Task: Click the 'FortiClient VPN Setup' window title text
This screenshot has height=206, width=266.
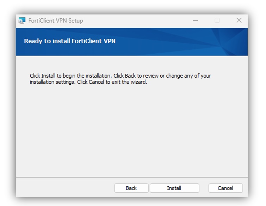Action: [56, 20]
